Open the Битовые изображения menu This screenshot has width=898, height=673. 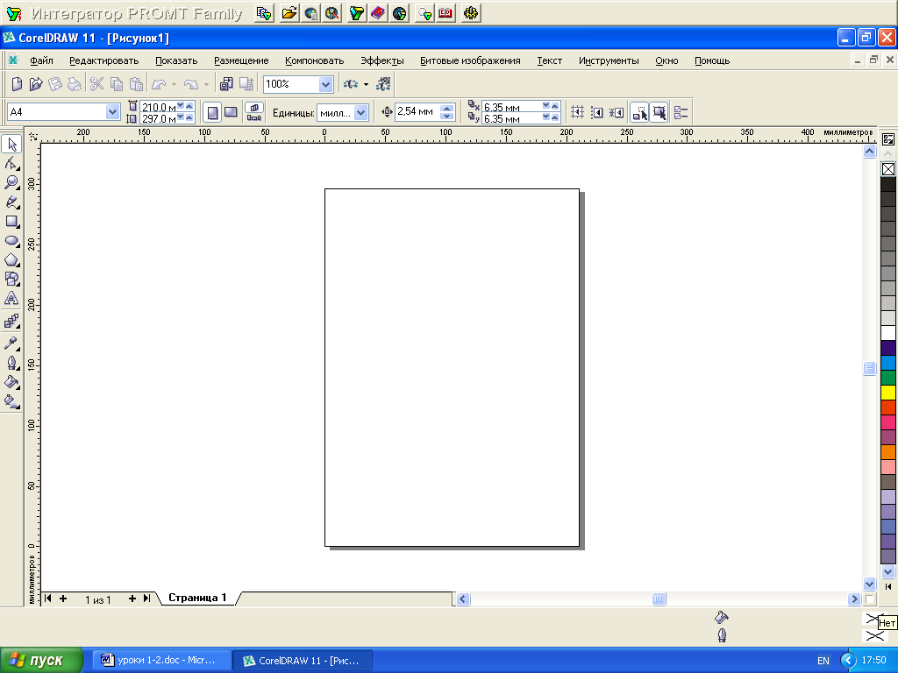[470, 60]
